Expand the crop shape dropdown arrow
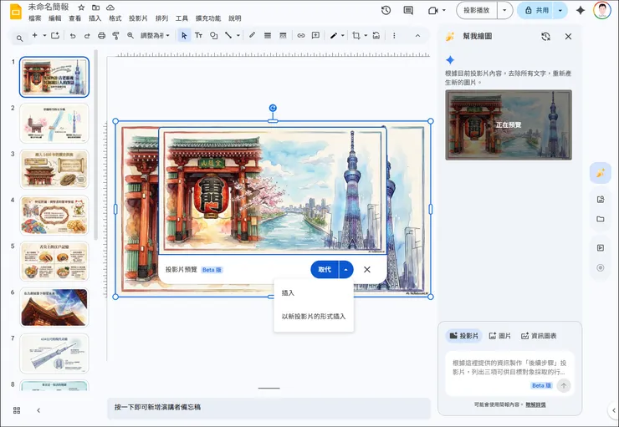 [366, 35]
